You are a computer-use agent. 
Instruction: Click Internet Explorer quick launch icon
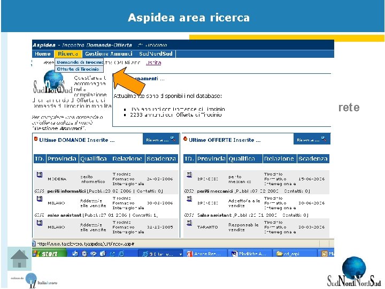(121, 254)
